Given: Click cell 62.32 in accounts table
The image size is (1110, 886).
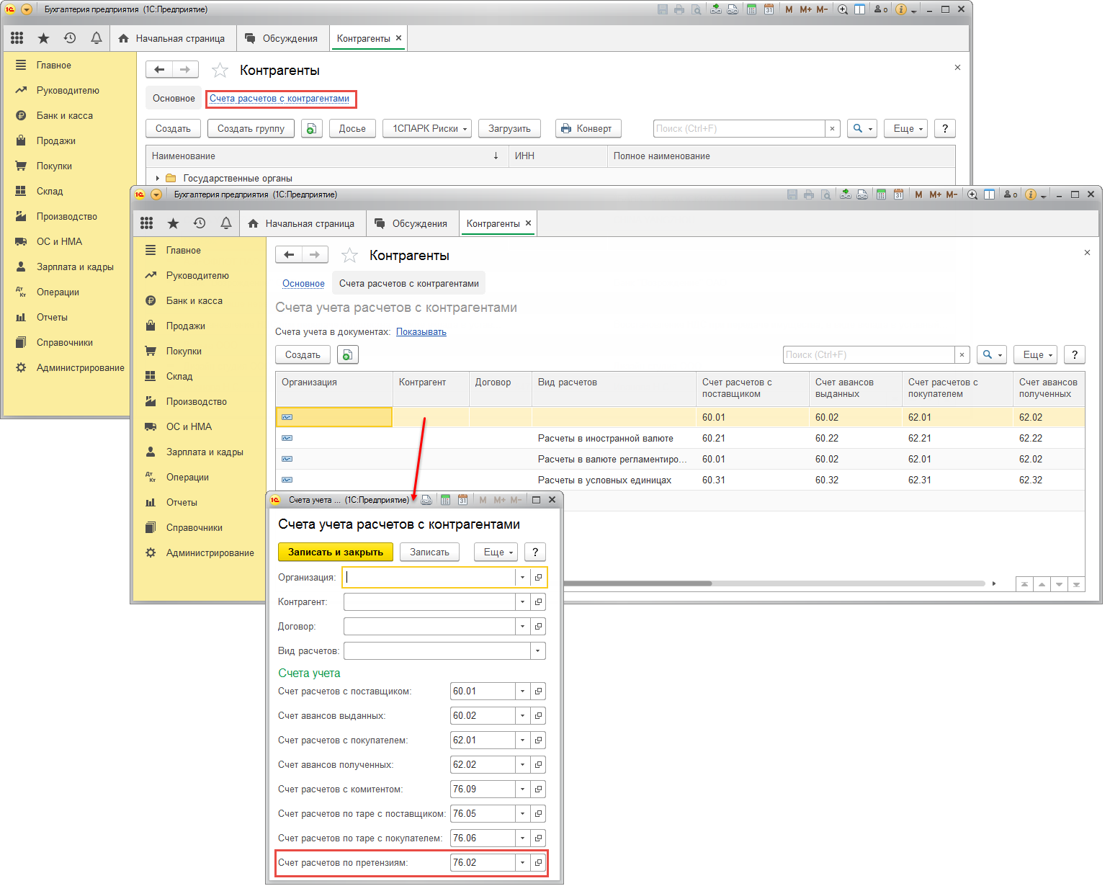Looking at the screenshot, I should (x=1048, y=480).
